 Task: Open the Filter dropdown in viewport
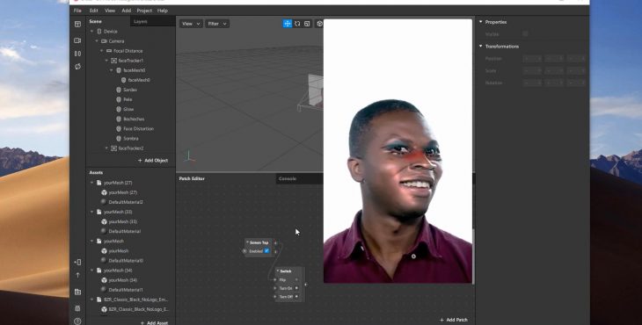tap(217, 24)
